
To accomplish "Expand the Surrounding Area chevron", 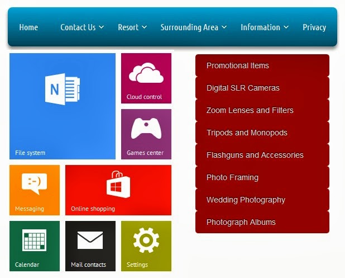I will tap(224, 27).
